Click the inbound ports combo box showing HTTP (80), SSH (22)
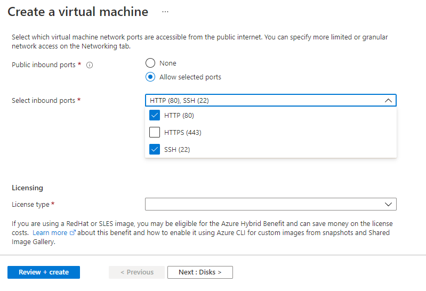 [261, 100]
